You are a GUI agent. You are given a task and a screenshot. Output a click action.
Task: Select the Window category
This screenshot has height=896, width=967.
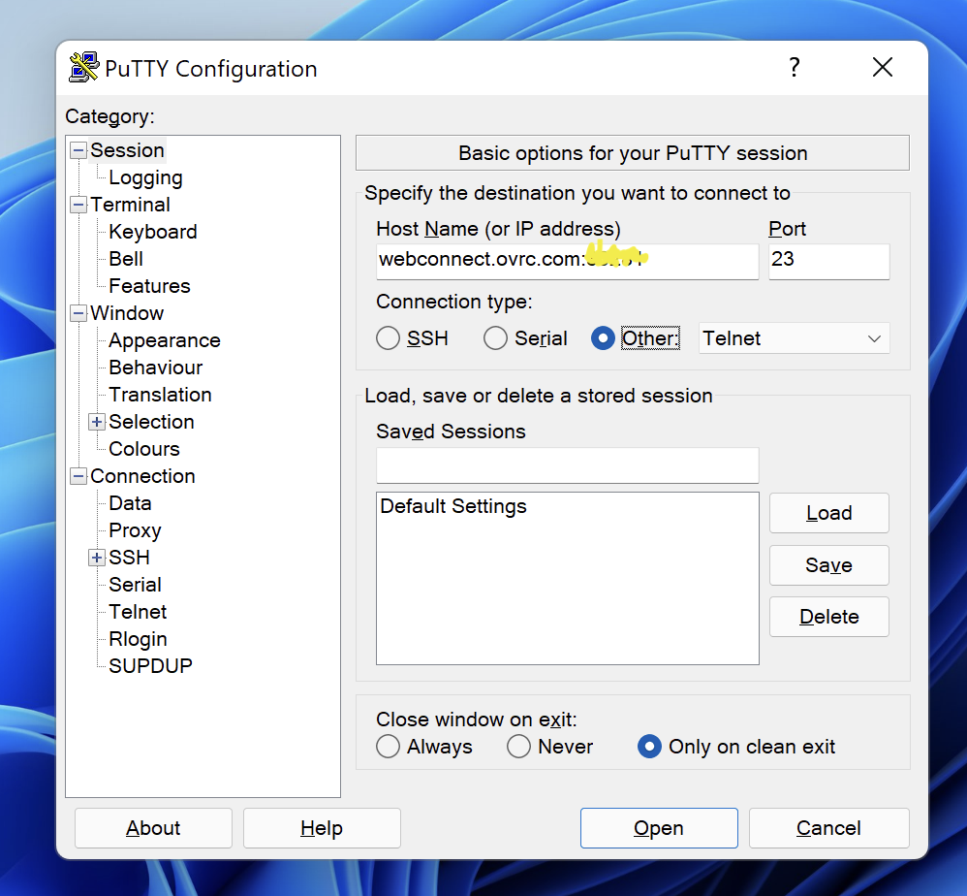pos(127,313)
